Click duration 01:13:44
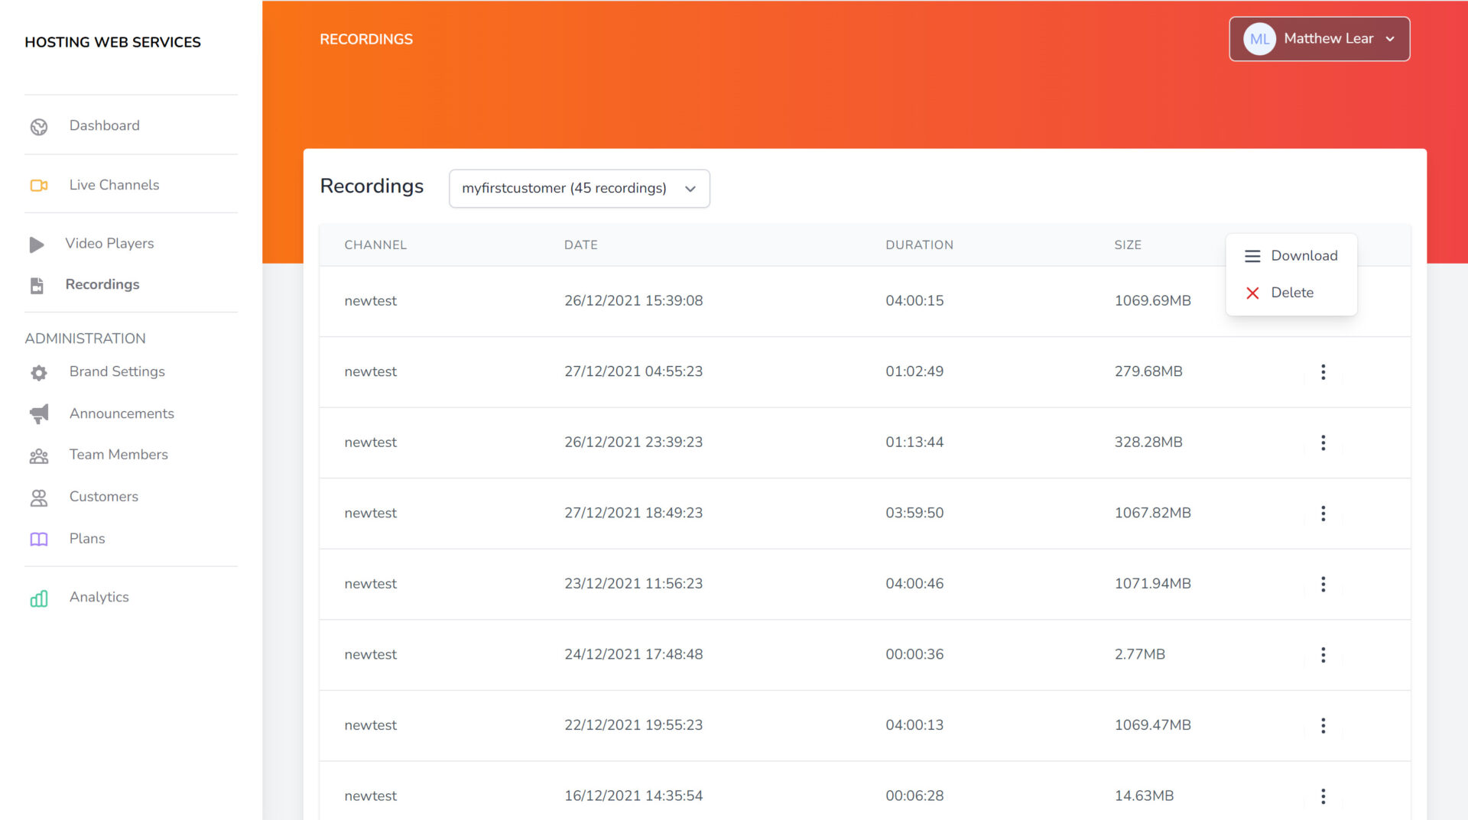Image resolution: width=1468 pixels, height=820 pixels. click(914, 442)
